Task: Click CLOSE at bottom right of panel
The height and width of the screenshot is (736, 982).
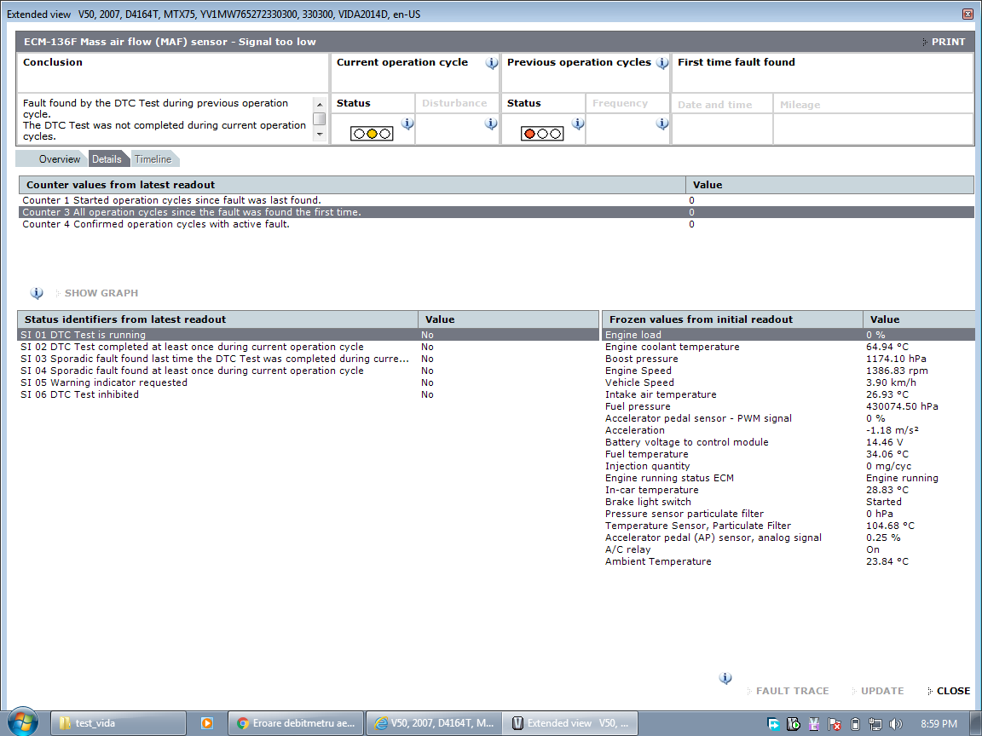Action: point(952,691)
